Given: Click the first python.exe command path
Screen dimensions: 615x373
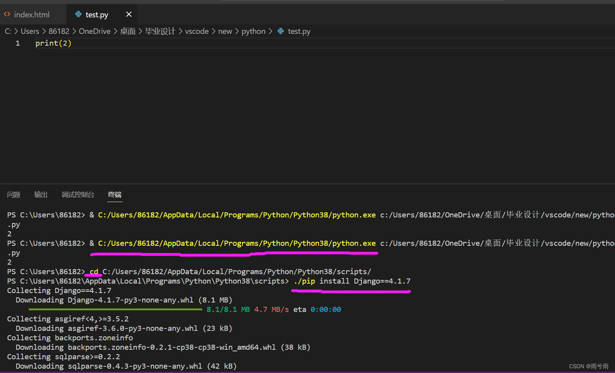Looking at the screenshot, I should pyautogui.click(x=237, y=215).
